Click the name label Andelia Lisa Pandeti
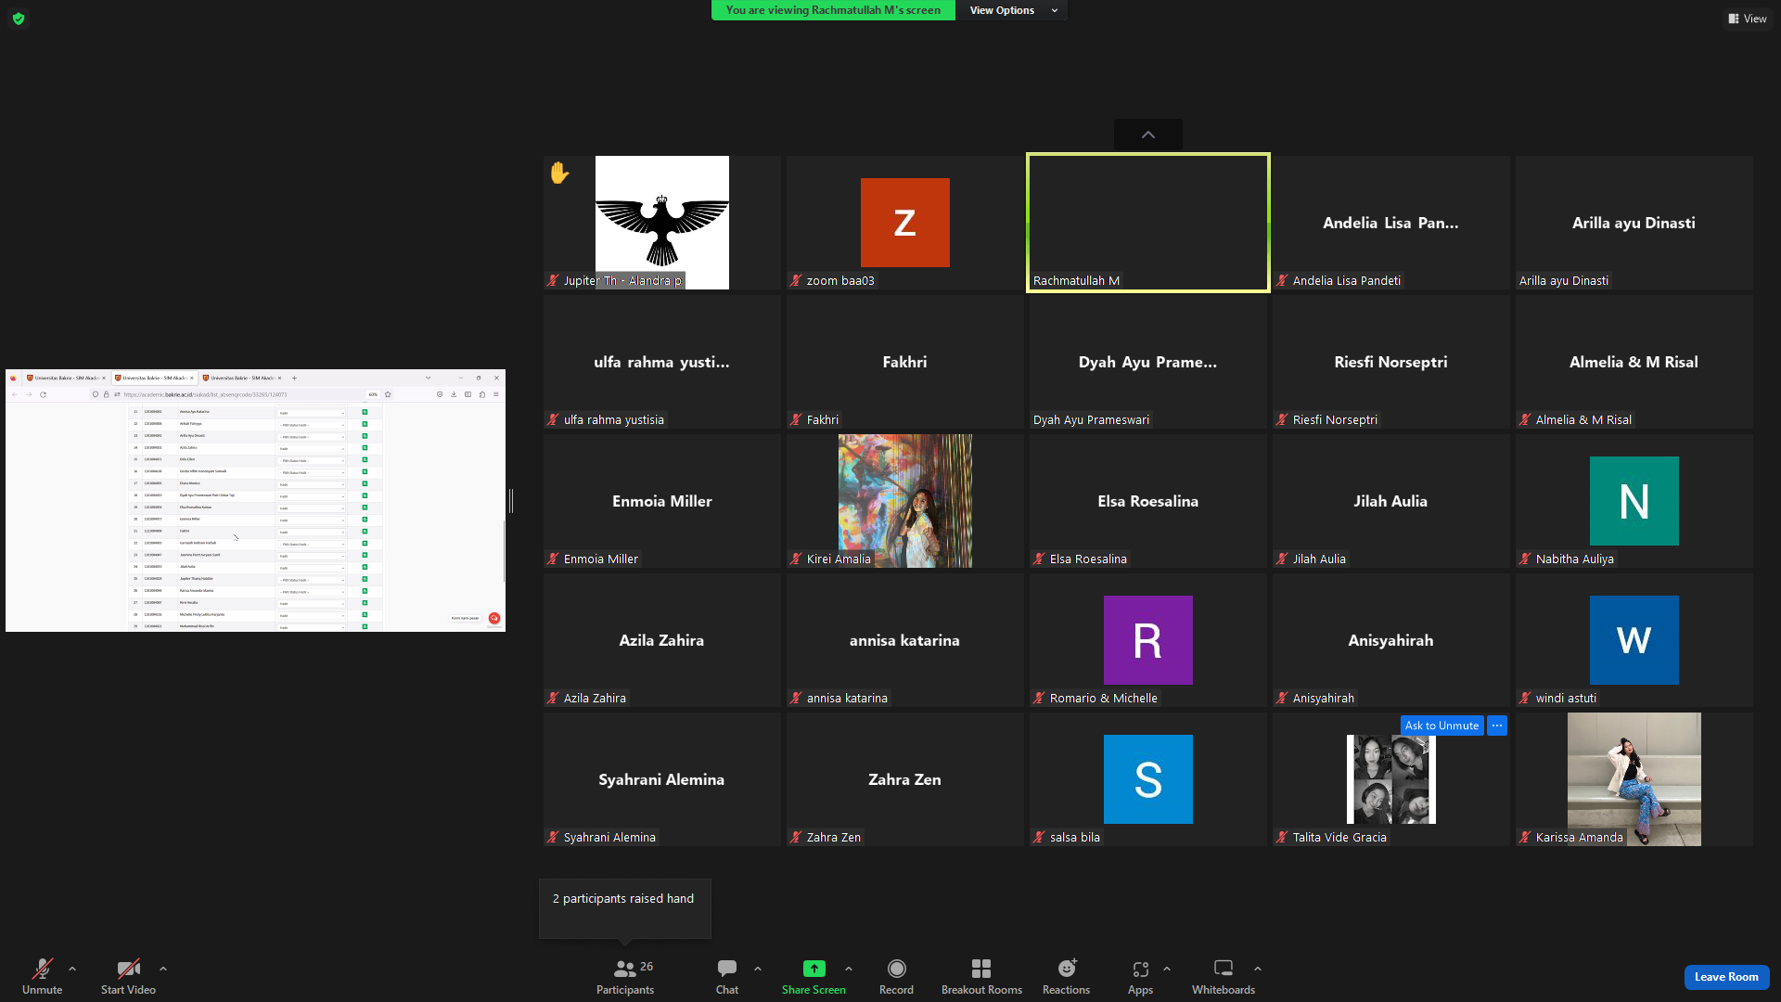Viewport: 1781px width, 1002px height. point(1347,280)
